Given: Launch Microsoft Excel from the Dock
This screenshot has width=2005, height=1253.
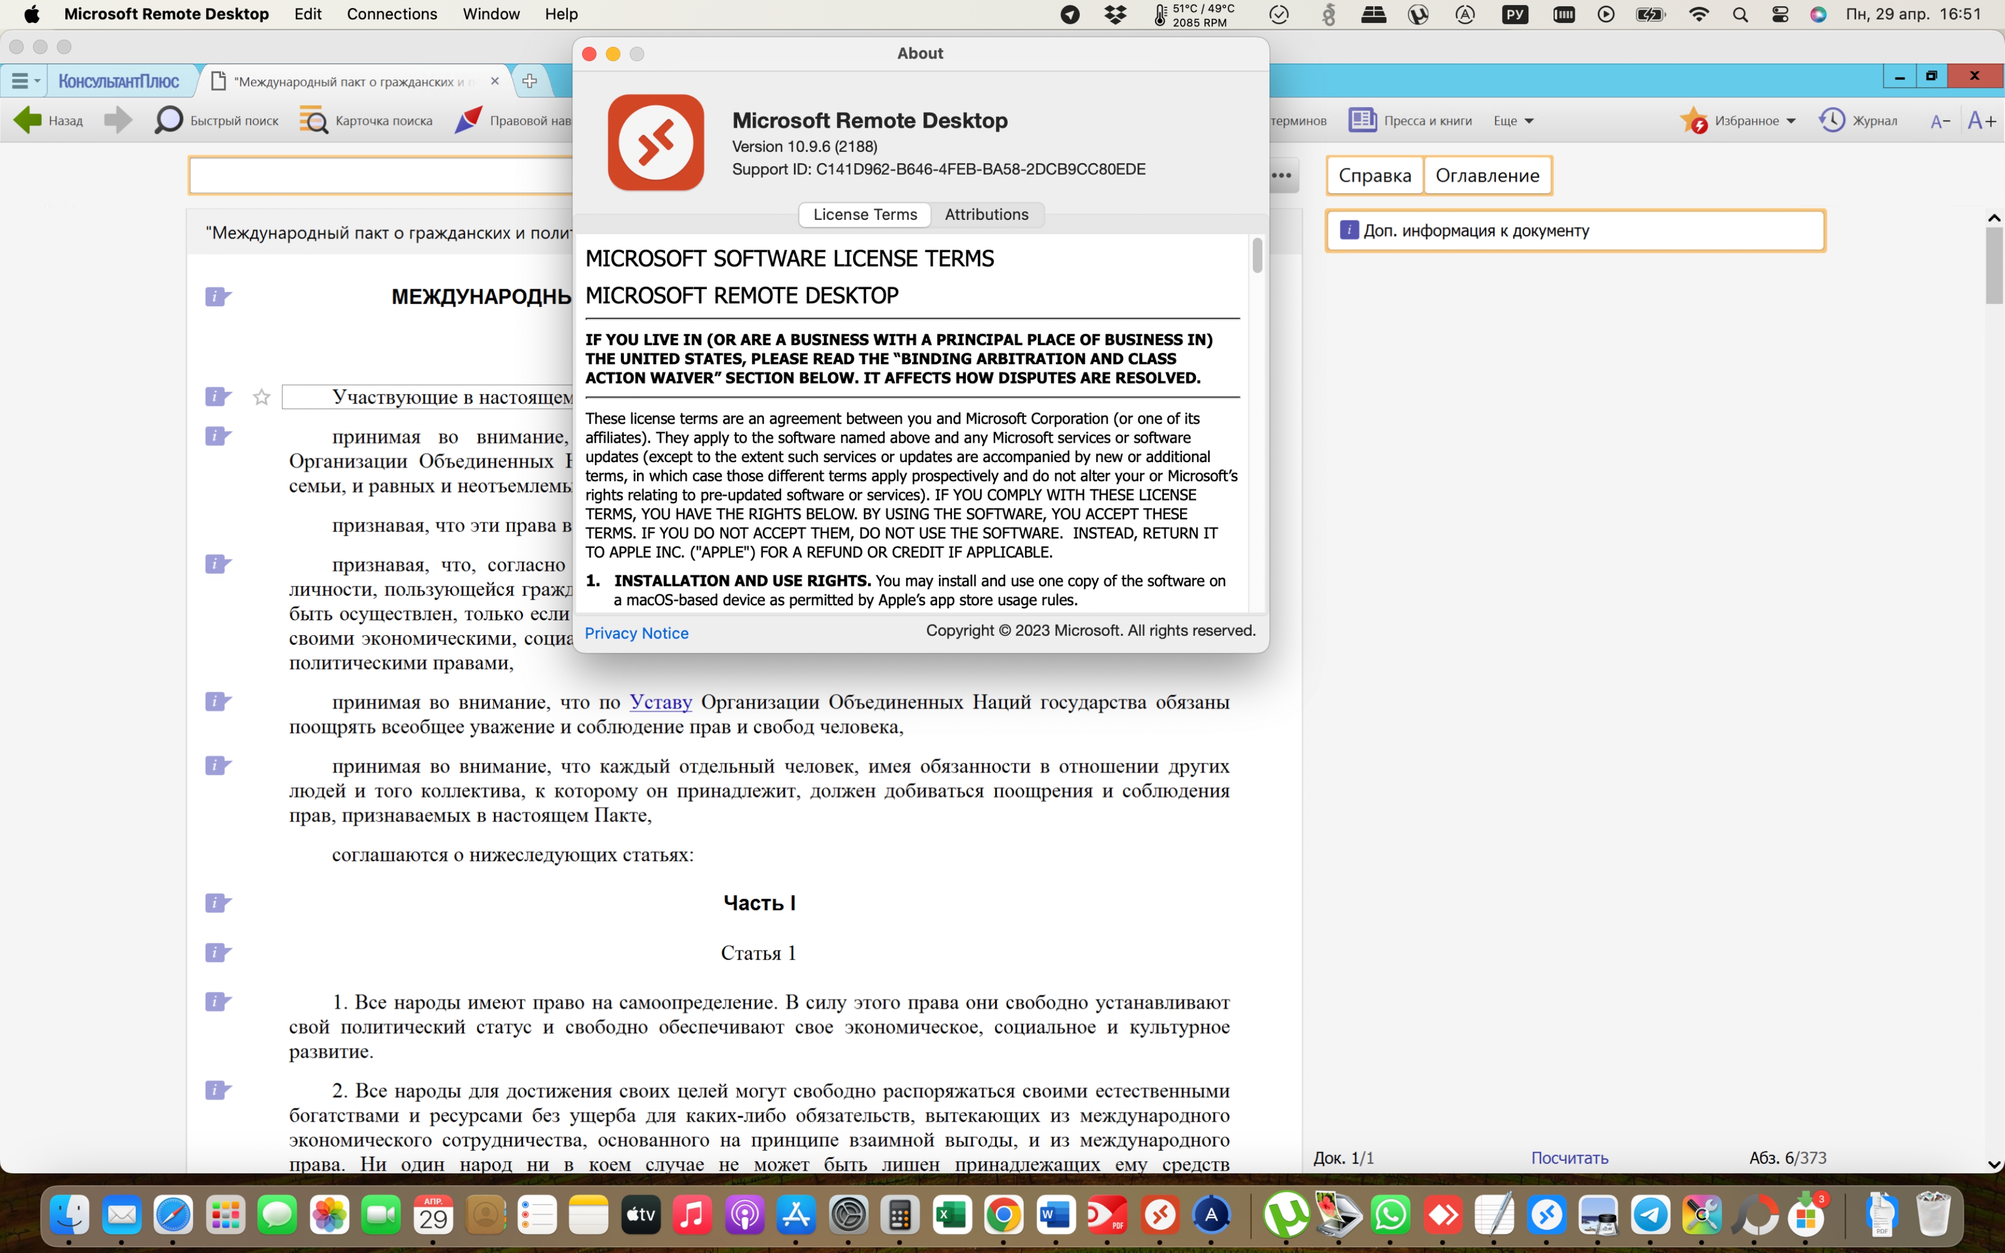Looking at the screenshot, I should pyautogui.click(x=952, y=1216).
